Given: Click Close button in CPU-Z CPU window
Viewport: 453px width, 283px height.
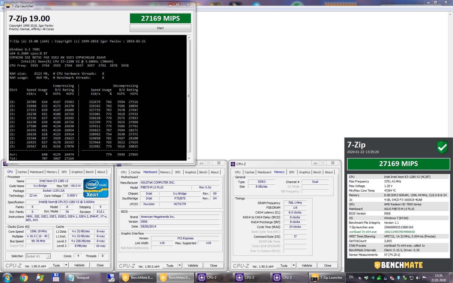Looking at the screenshot, I should coord(100,265).
